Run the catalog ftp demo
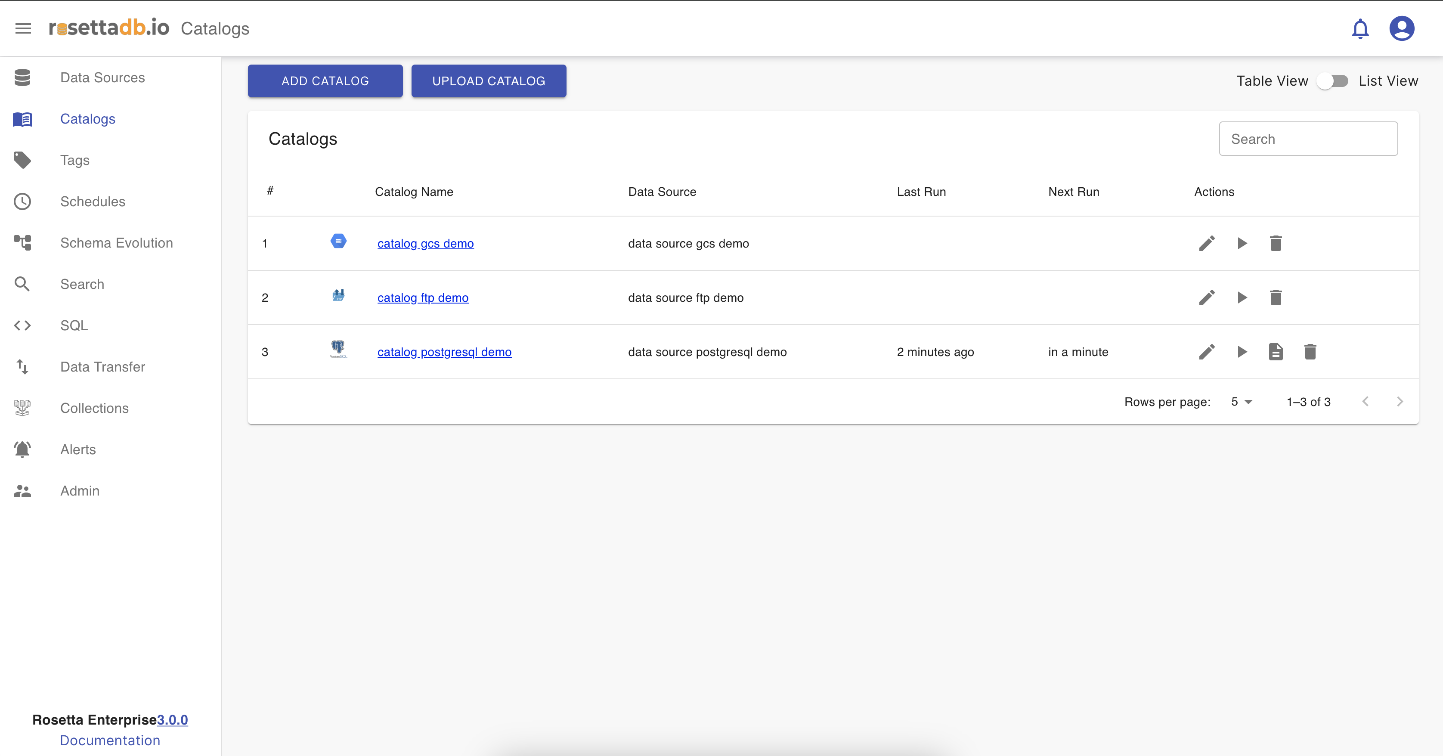1443x756 pixels. (1242, 297)
